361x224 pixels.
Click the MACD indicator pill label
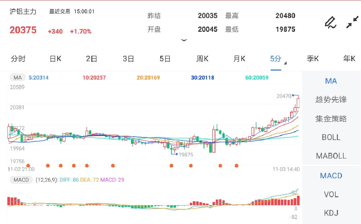click(21, 180)
